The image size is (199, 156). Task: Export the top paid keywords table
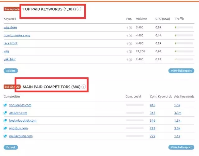tap(11, 71)
